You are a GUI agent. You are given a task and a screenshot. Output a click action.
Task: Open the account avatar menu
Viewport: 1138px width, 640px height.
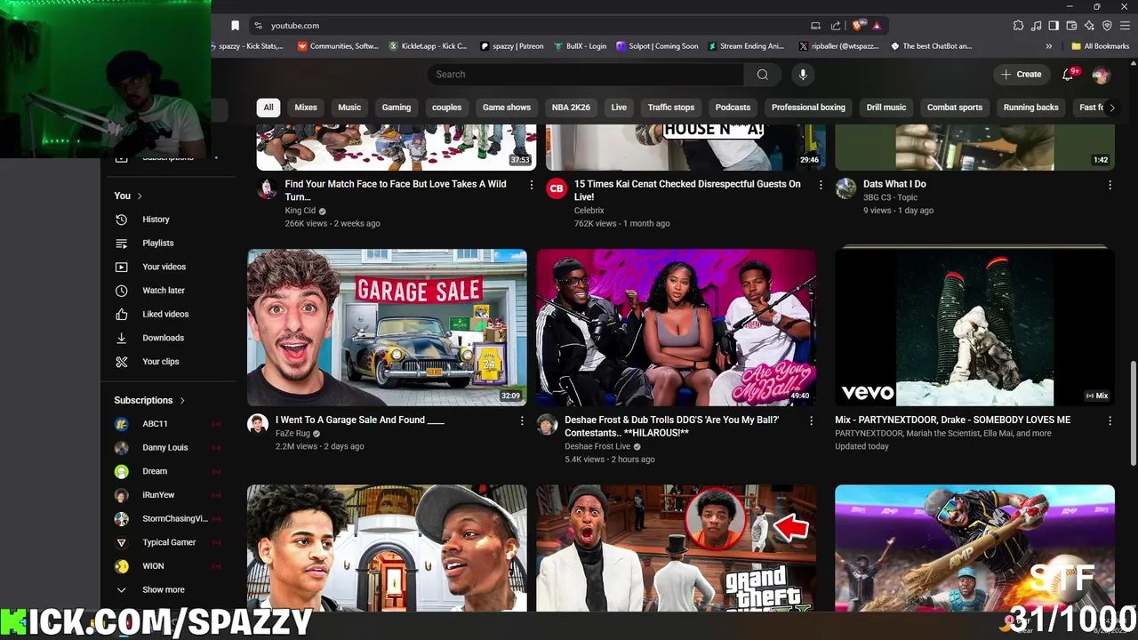(1101, 75)
